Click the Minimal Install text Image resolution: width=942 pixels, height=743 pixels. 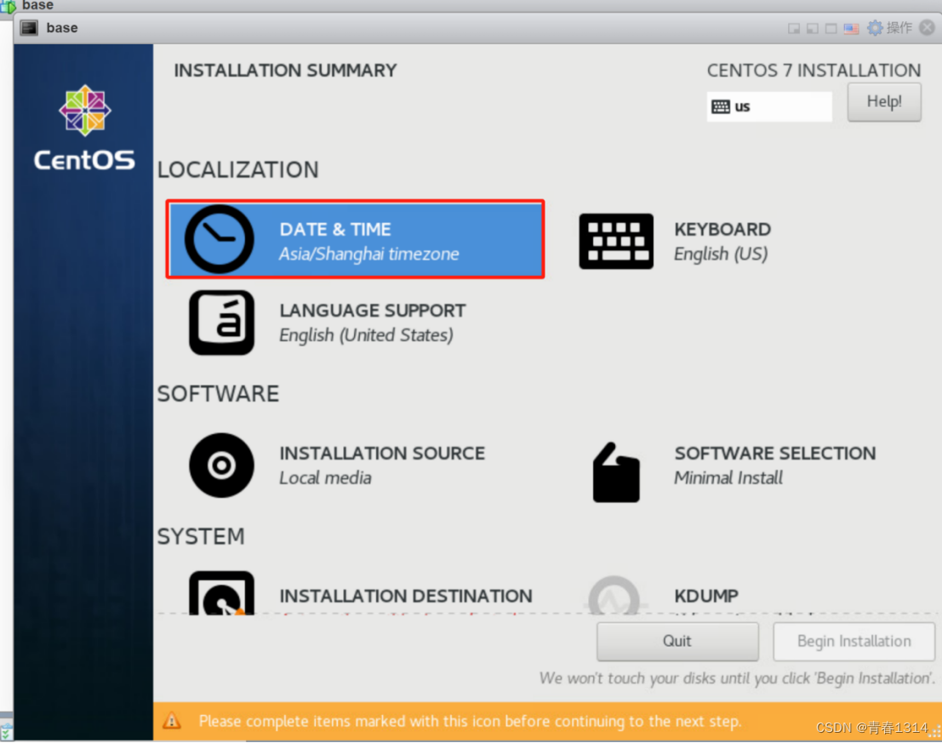tap(728, 478)
